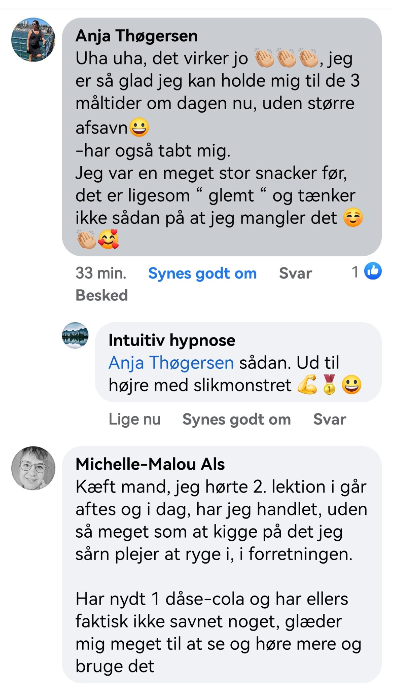Image resolution: width=393 pixels, height=699 pixels.
Task: Tap the 'Besked' button
Action: (x=102, y=295)
